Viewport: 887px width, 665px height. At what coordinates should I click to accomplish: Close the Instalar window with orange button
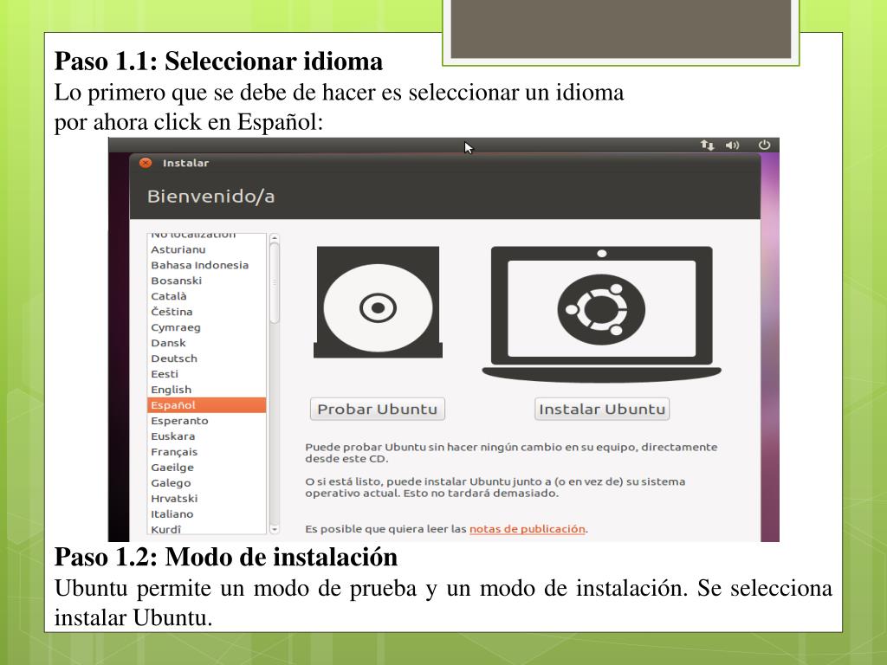tap(146, 163)
